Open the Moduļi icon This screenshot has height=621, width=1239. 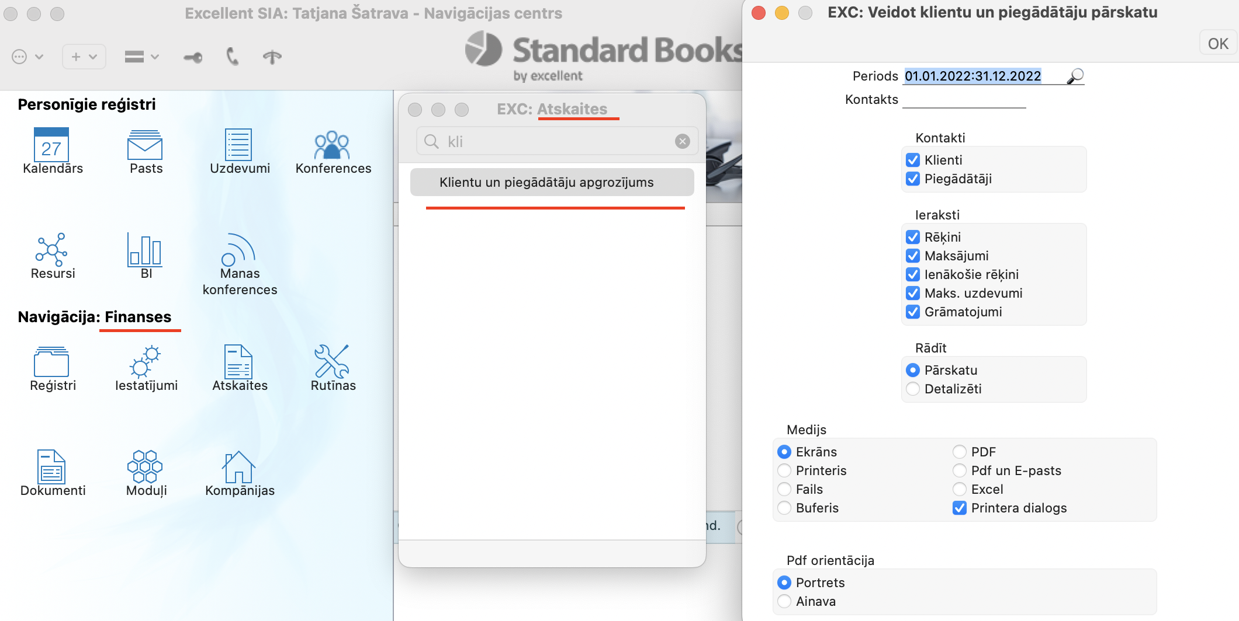pos(145,467)
